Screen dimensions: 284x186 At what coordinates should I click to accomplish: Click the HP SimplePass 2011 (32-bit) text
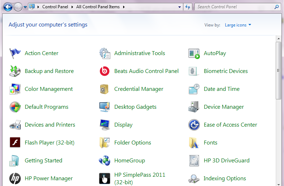(x=140, y=178)
